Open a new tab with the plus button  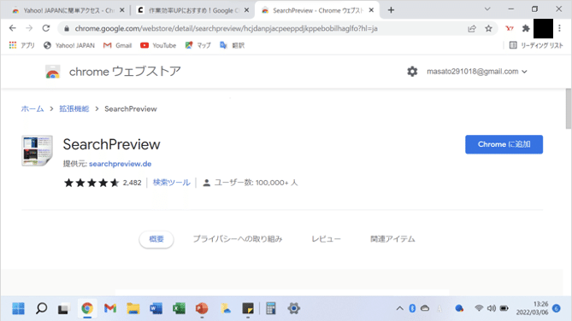(x=391, y=10)
